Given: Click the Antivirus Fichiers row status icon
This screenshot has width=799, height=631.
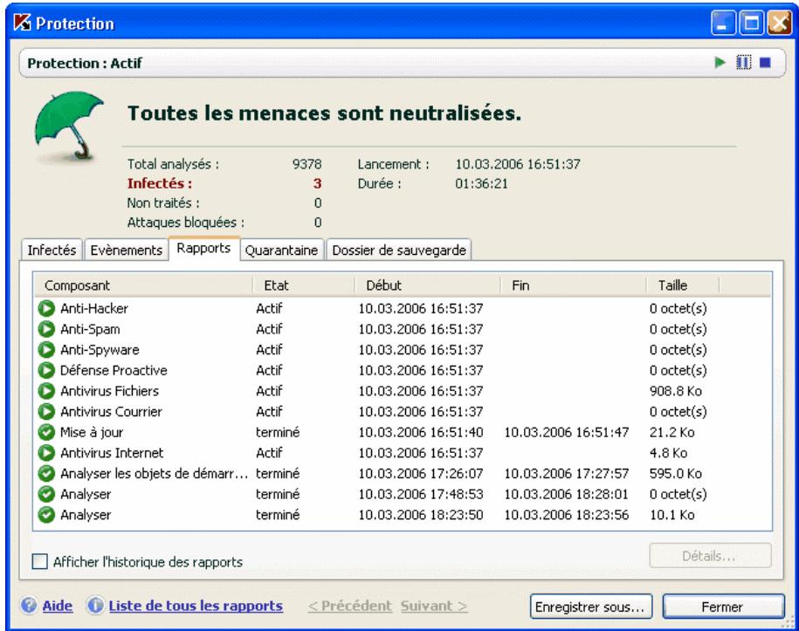Looking at the screenshot, I should (x=46, y=391).
